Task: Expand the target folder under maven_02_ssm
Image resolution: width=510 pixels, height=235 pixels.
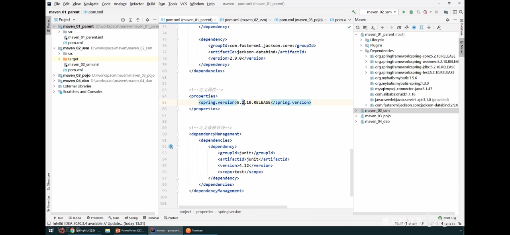Action: 59,59
